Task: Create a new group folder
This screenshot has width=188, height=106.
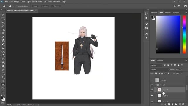Action: (176, 104)
